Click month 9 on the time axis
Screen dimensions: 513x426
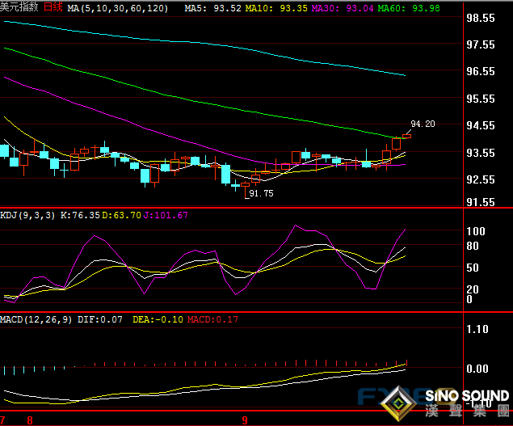[245, 420]
